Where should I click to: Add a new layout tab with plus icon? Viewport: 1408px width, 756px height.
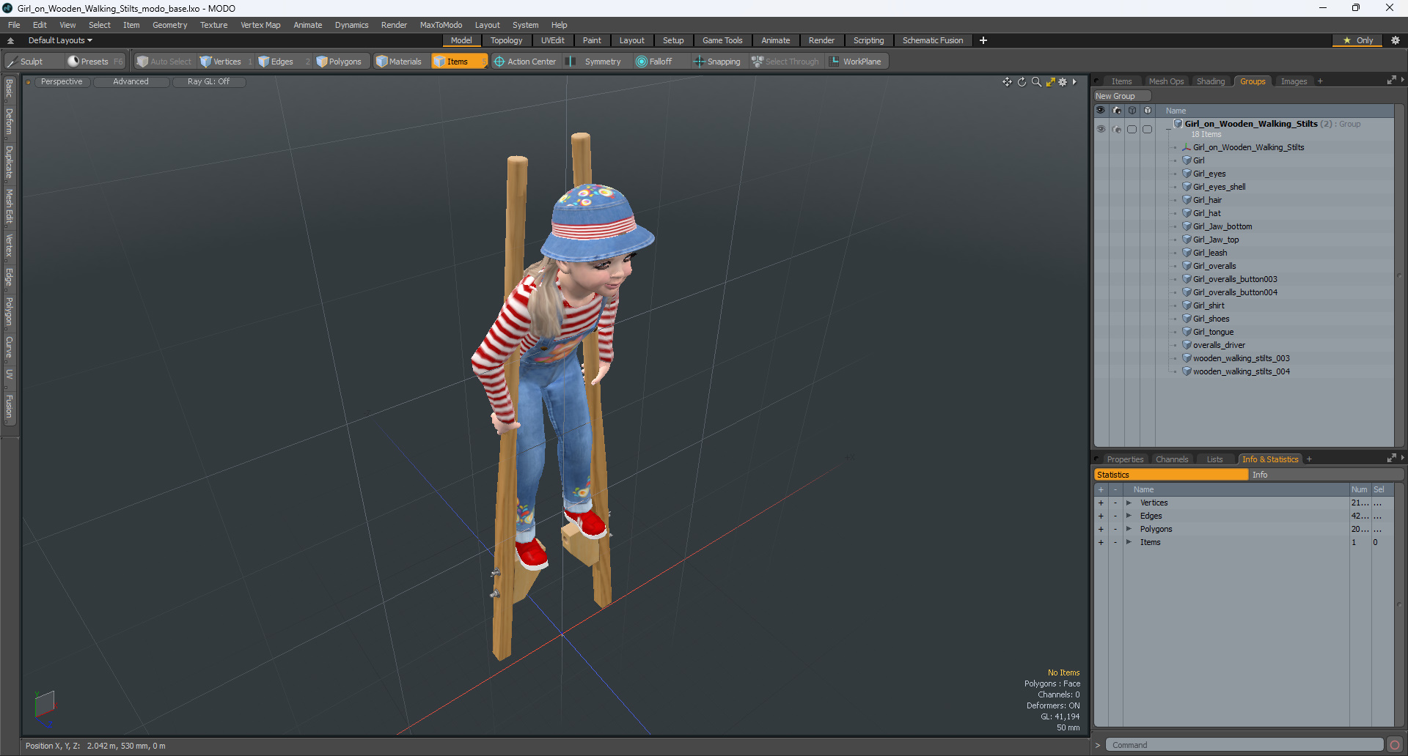[x=983, y=40]
